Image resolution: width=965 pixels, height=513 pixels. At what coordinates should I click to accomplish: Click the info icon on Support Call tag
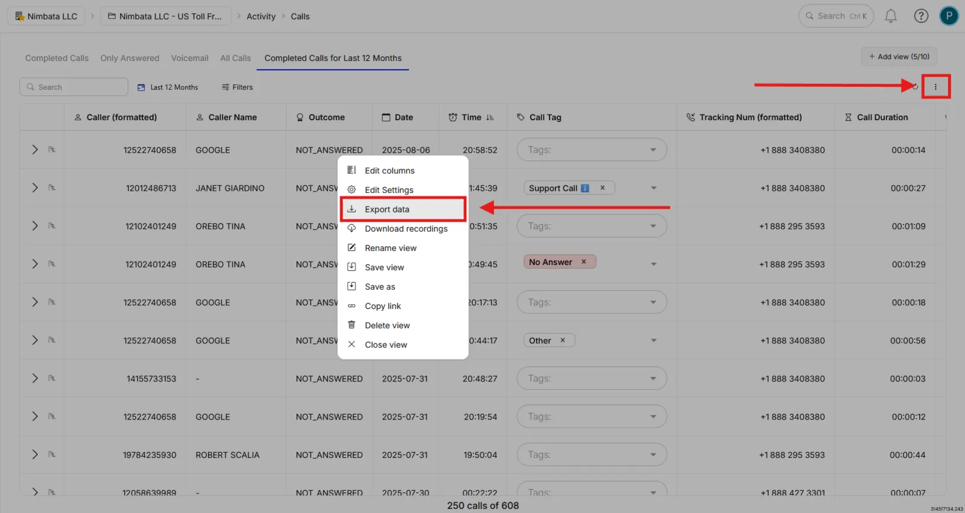[x=584, y=188]
